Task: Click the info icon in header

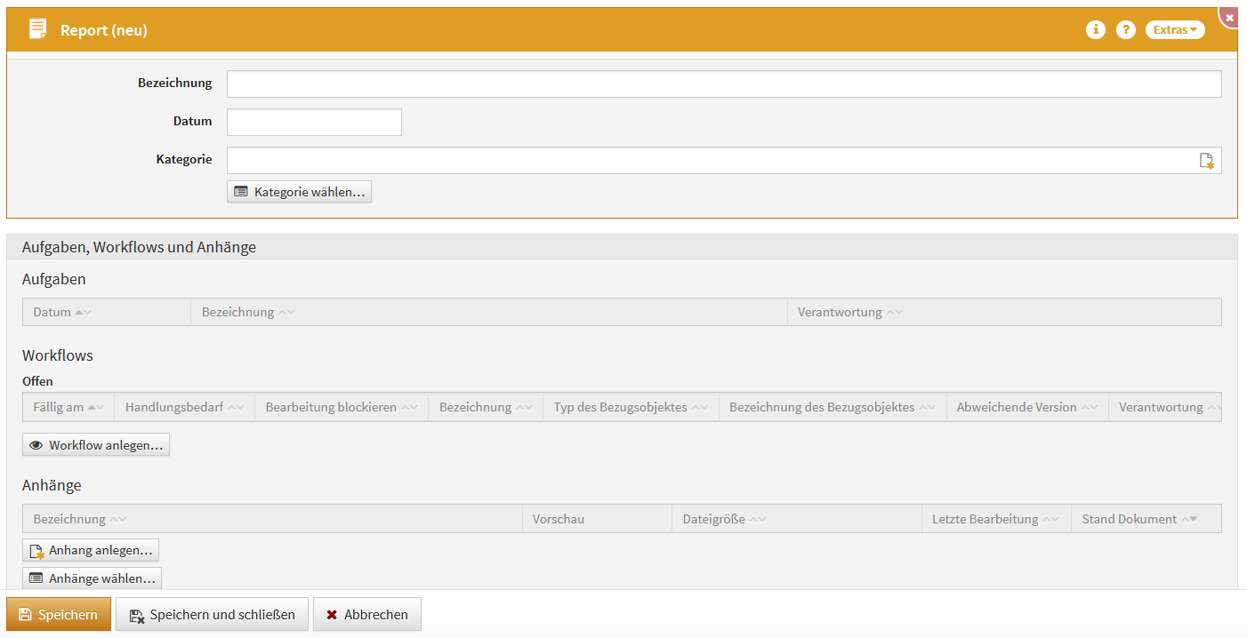Action: 1096,30
